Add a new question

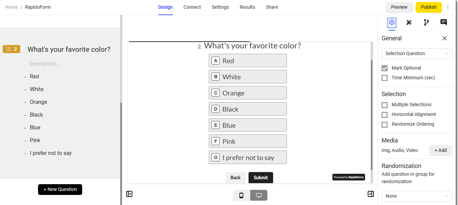tap(60, 189)
